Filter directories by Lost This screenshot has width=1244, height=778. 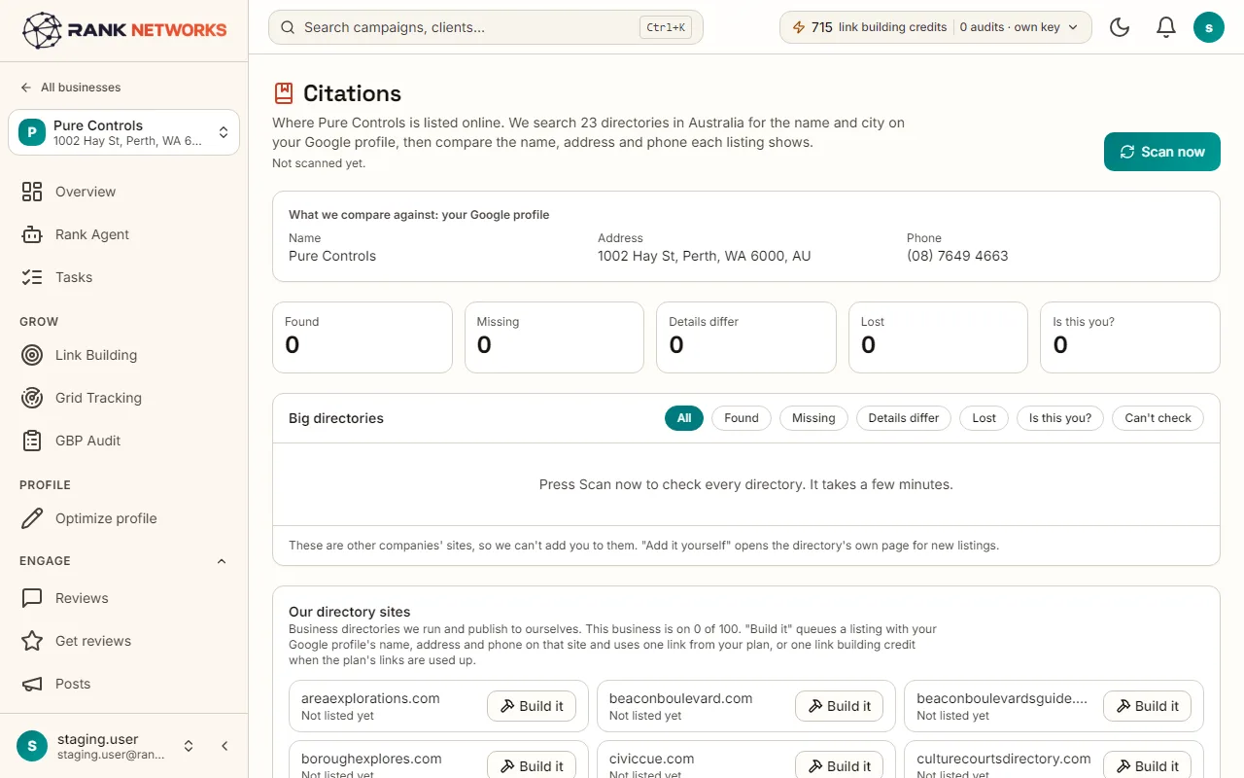[x=985, y=418]
